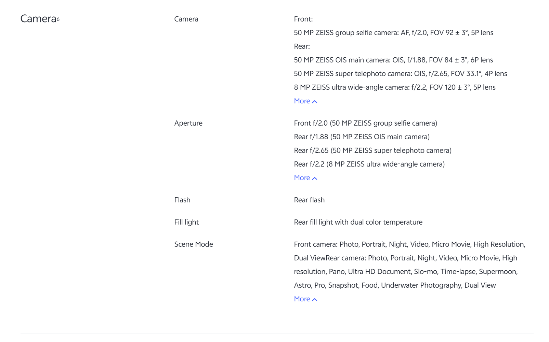Collapse Aperture details using the More chevron
549x342 pixels.
click(315, 179)
